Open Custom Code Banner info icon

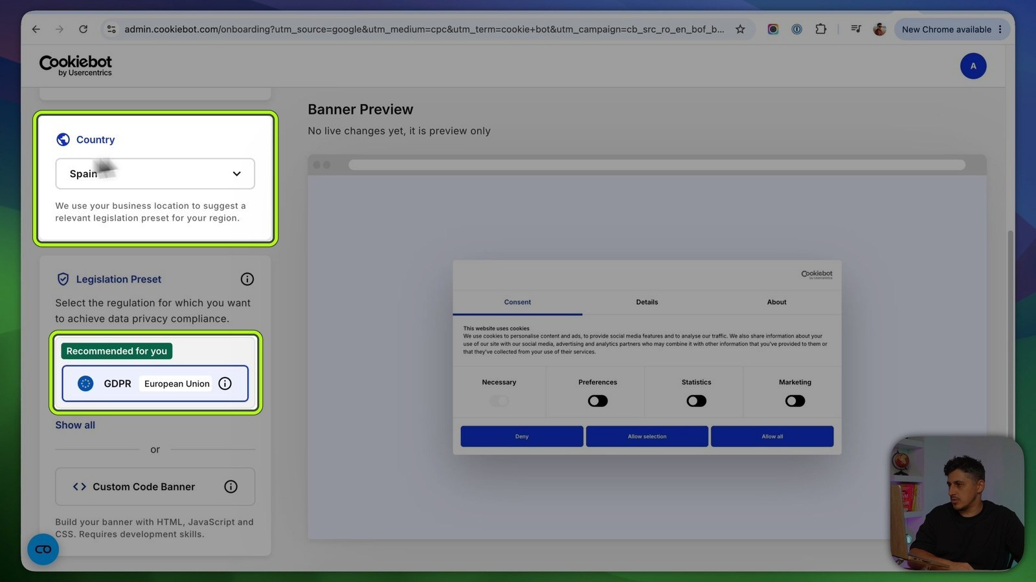231,487
